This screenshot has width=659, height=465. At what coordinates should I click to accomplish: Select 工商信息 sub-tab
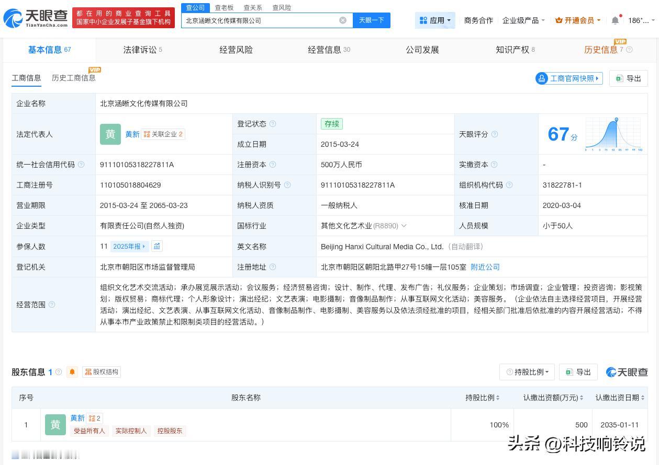(26, 78)
